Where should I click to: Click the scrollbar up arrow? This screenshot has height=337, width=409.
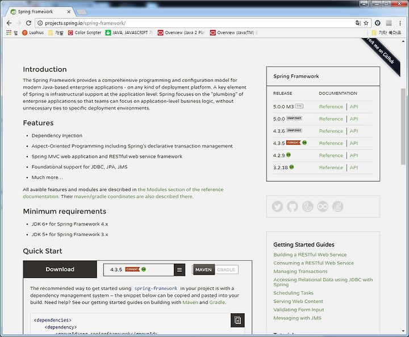(403, 41)
